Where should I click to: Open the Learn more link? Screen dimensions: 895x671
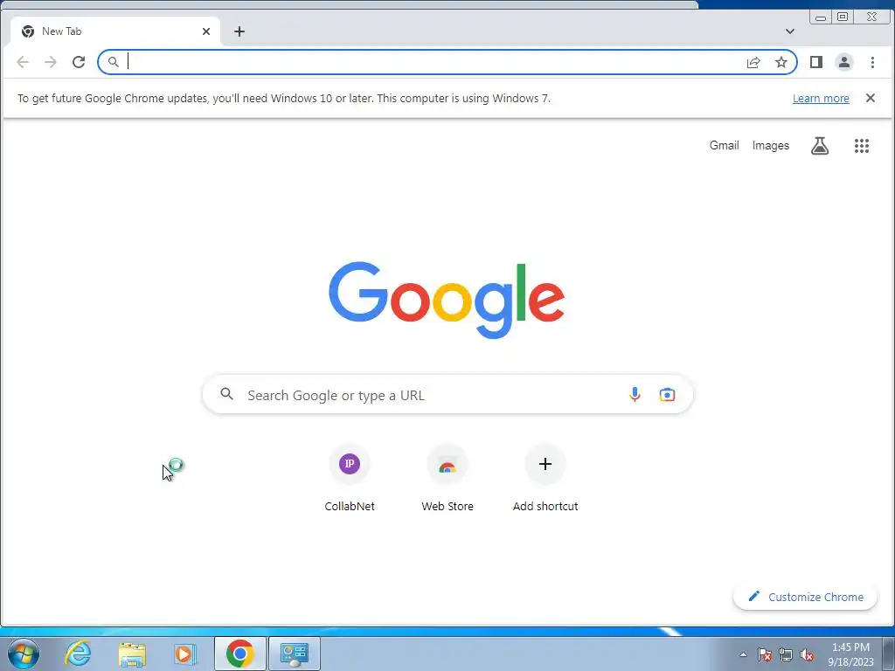[x=821, y=98]
